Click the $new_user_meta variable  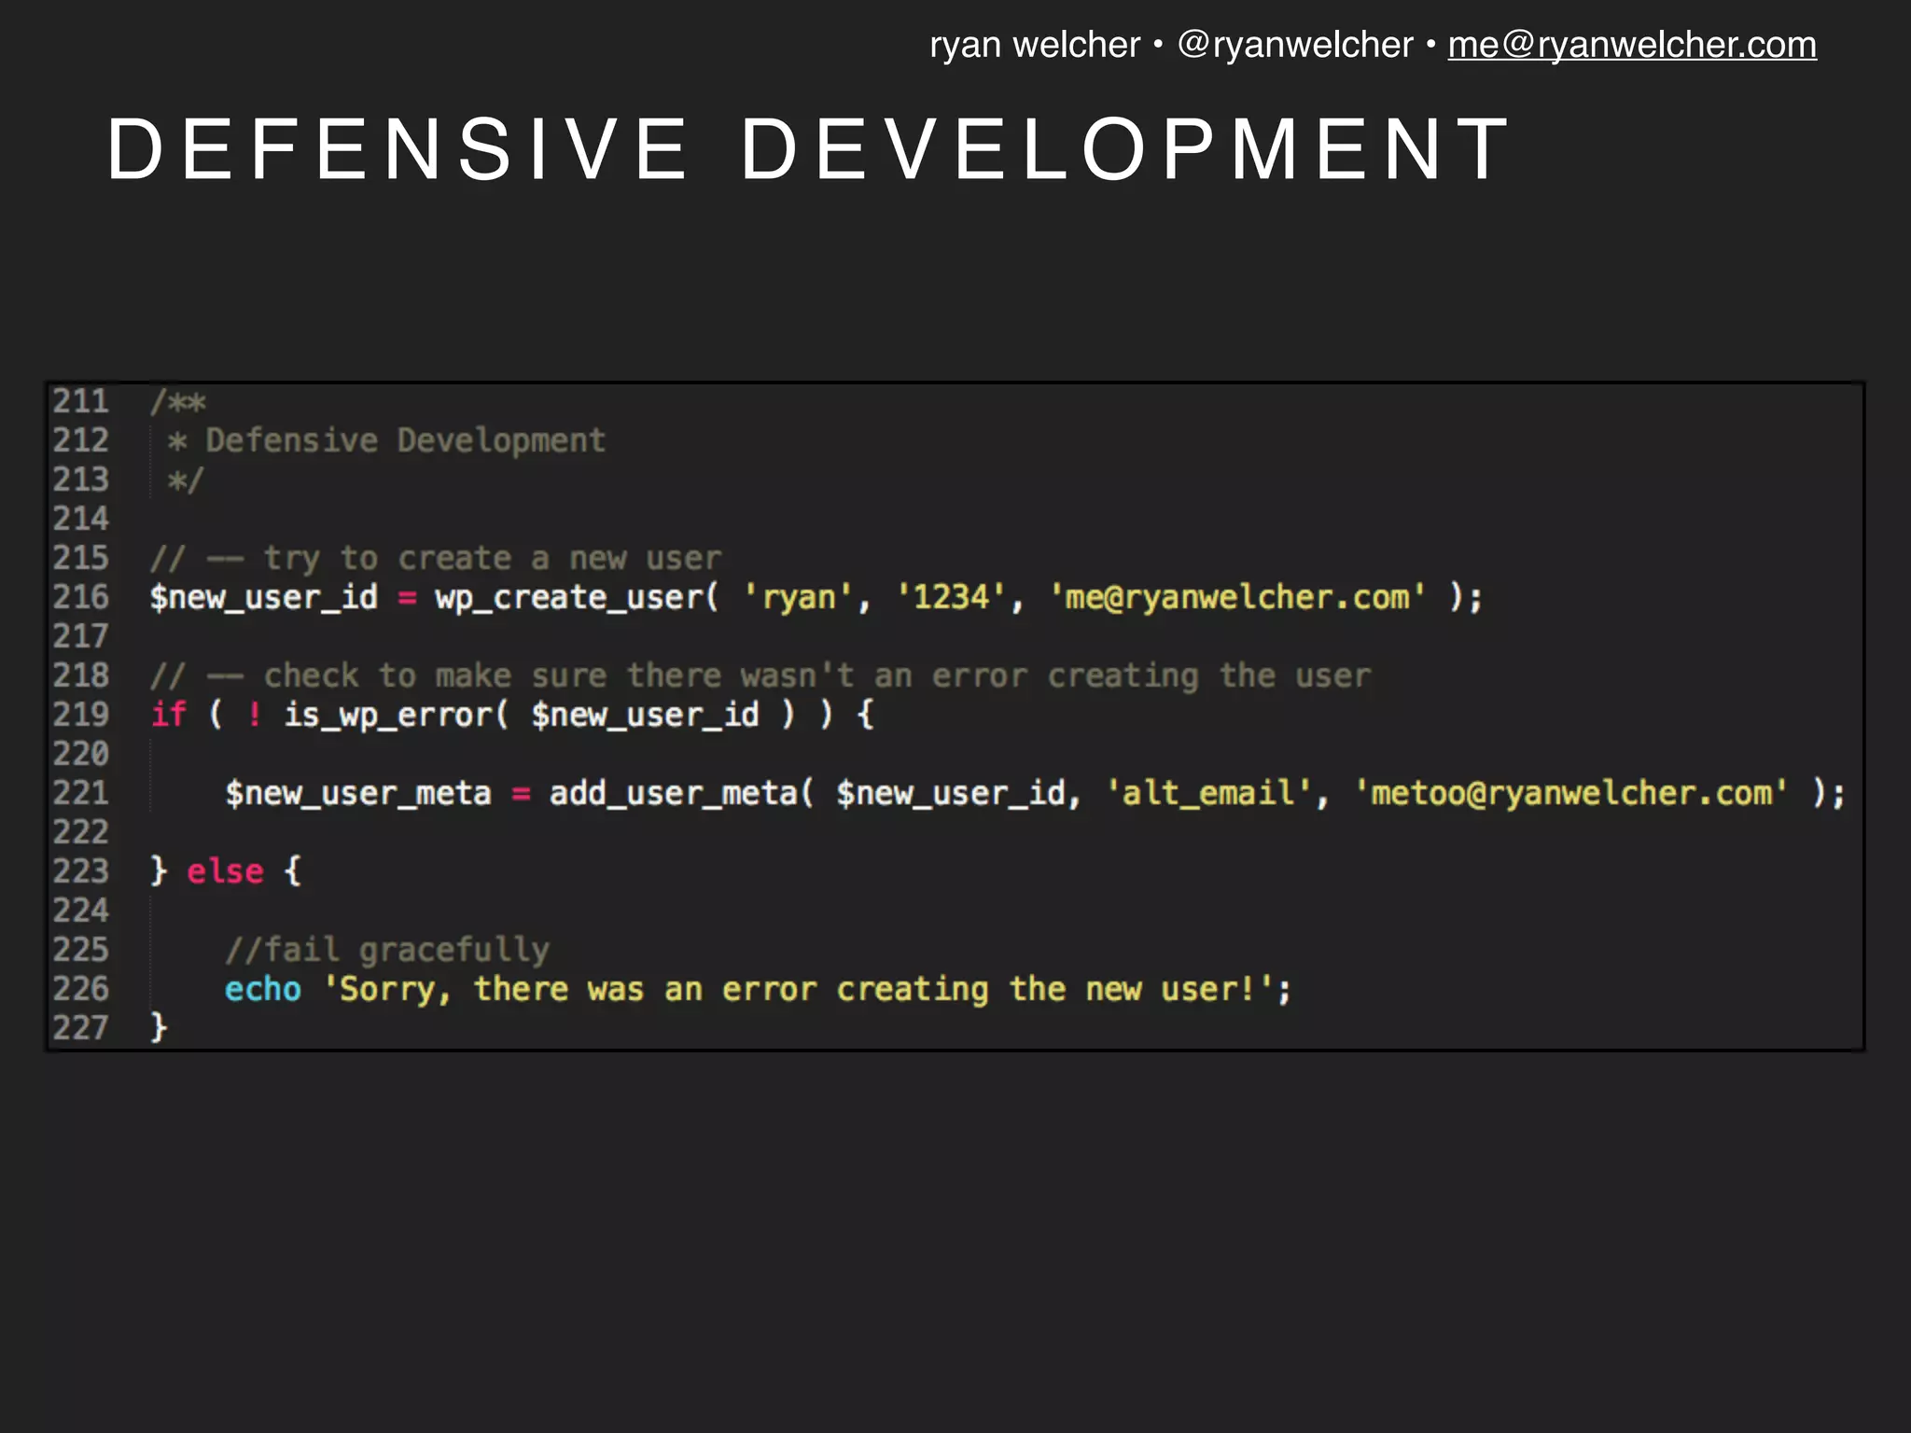coord(358,793)
